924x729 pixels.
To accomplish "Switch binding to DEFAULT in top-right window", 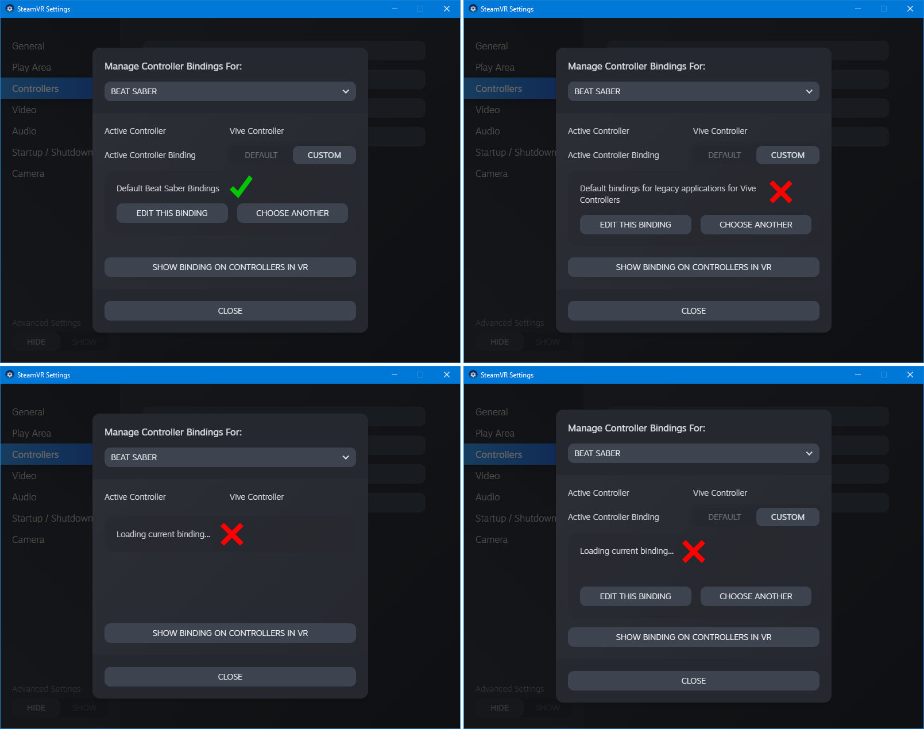I will point(724,155).
